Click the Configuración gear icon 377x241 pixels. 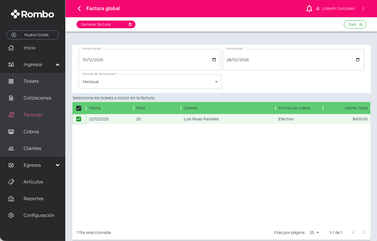tap(11, 215)
